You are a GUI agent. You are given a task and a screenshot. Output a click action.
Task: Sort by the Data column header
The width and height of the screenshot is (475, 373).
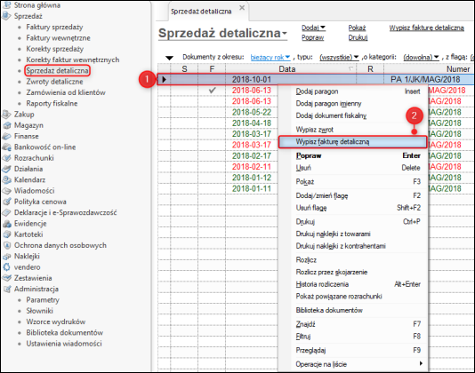[291, 69]
